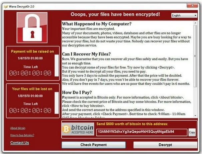Click the Bitcoin accepted here logo
The width and height of the screenshot is (202, 154).
pos(78,129)
